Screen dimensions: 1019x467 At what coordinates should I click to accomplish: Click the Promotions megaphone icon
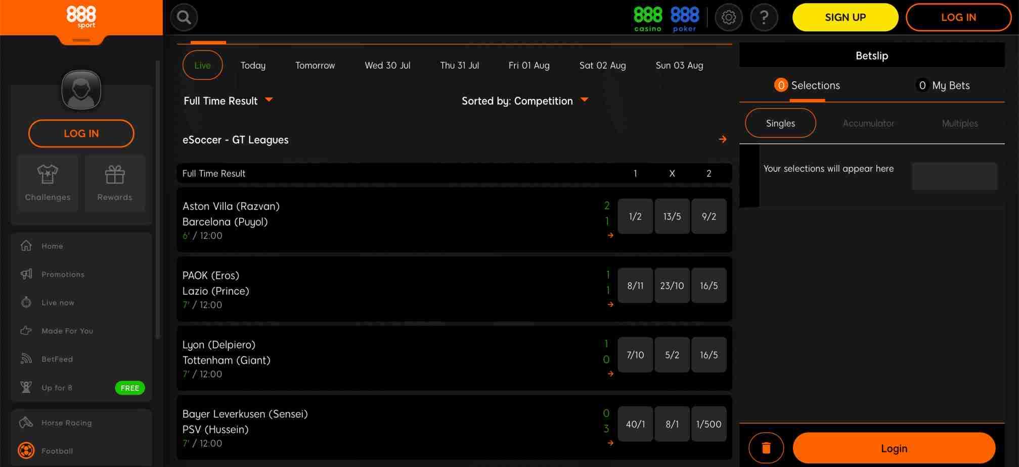(26, 274)
